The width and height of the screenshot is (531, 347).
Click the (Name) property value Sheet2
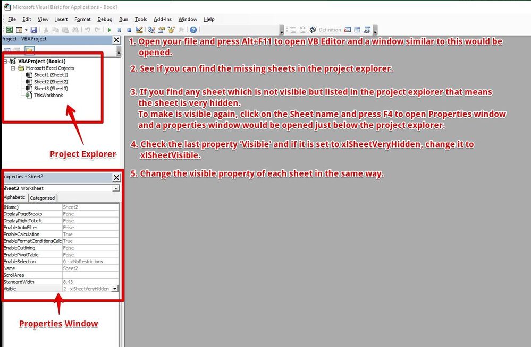(91, 207)
